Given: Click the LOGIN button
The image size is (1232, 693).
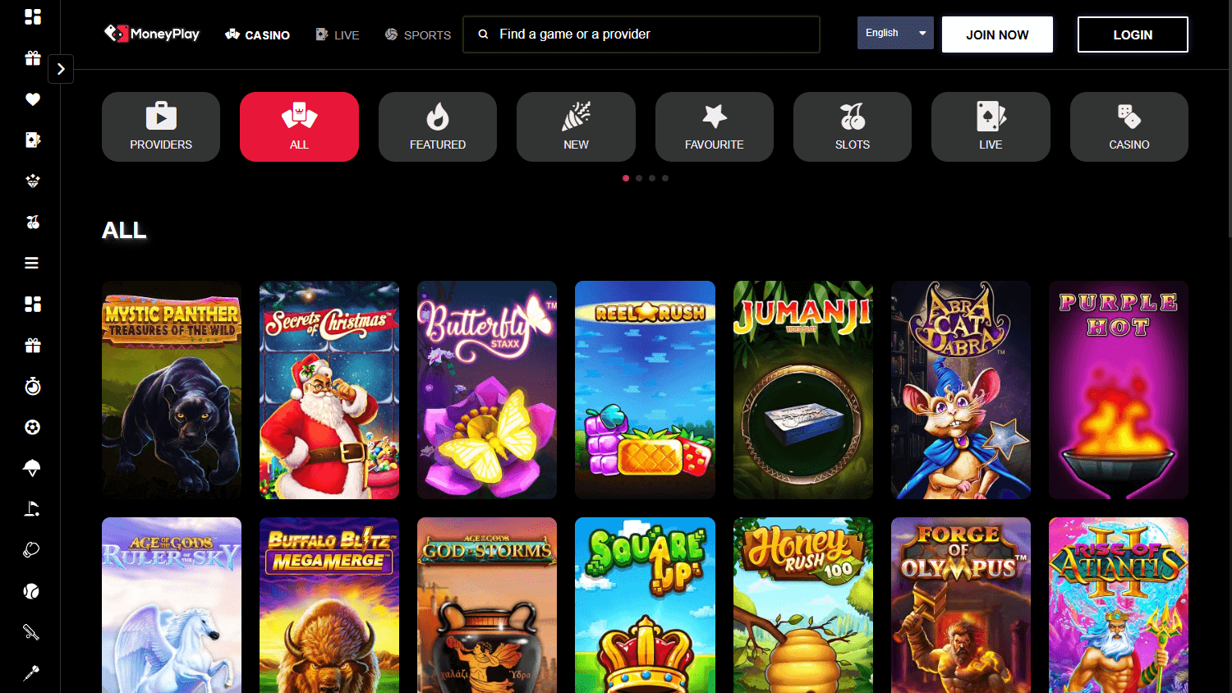Looking at the screenshot, I should click(x=1133, y=34).
